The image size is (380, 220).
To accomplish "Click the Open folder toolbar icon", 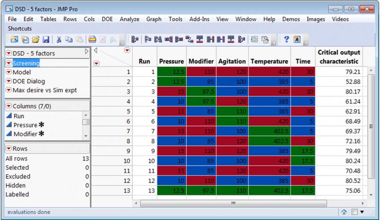I will 36,39.
